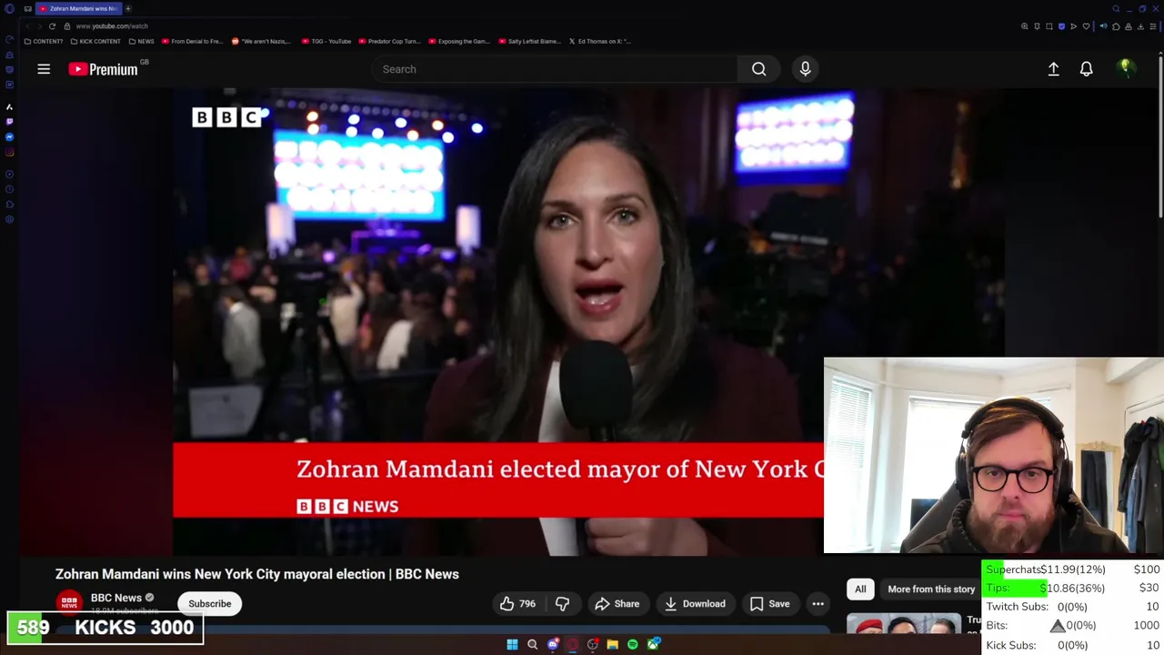The height and width of the screenshot is (655, 1164).
Task: Click the zoom magnifier icon in address bar
Action: [1025, 26]
